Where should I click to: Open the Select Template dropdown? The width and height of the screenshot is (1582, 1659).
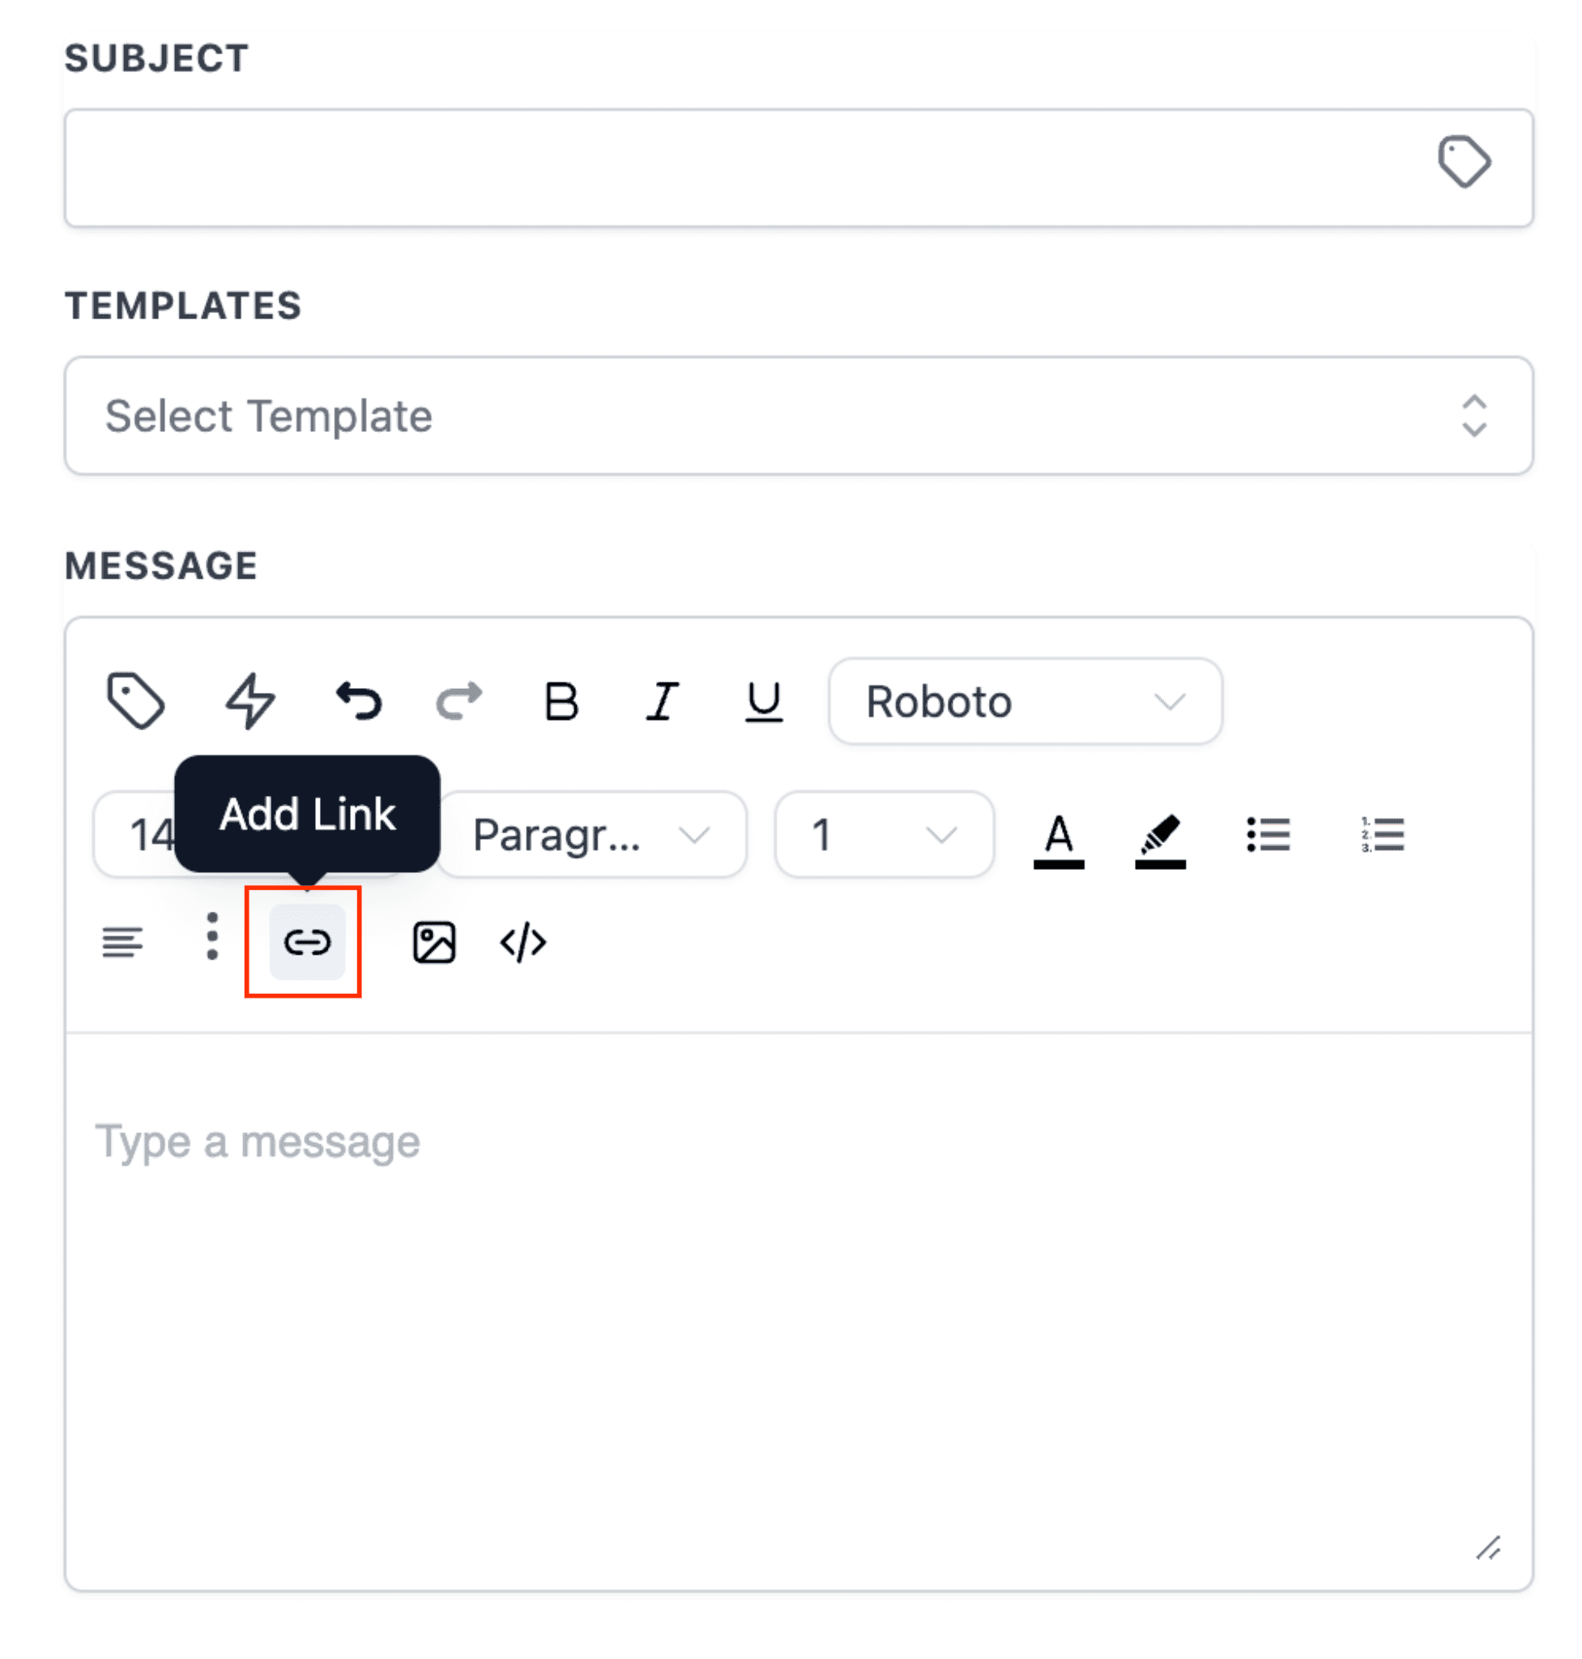tap(799, 415)
